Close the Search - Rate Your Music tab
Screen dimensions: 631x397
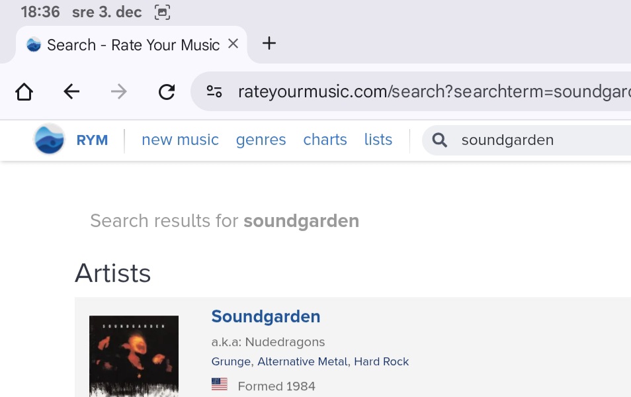click(233, 44)
